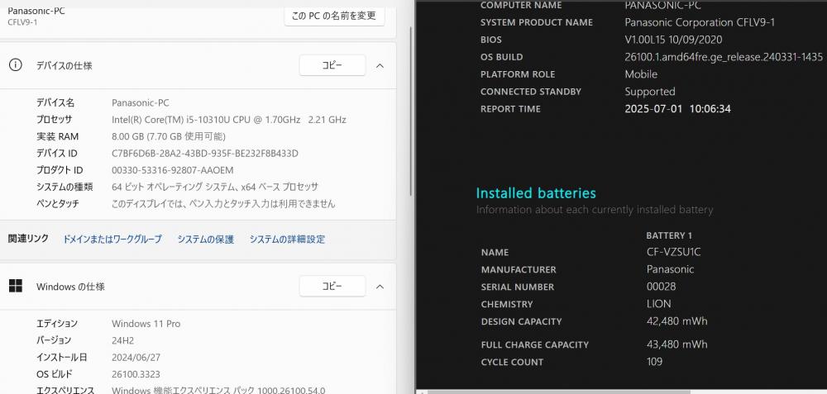The height and width of the screenshot is (394, 827).
Task: Click the Windows logo icon beside Windows の仕様
Action: [15, 286]
